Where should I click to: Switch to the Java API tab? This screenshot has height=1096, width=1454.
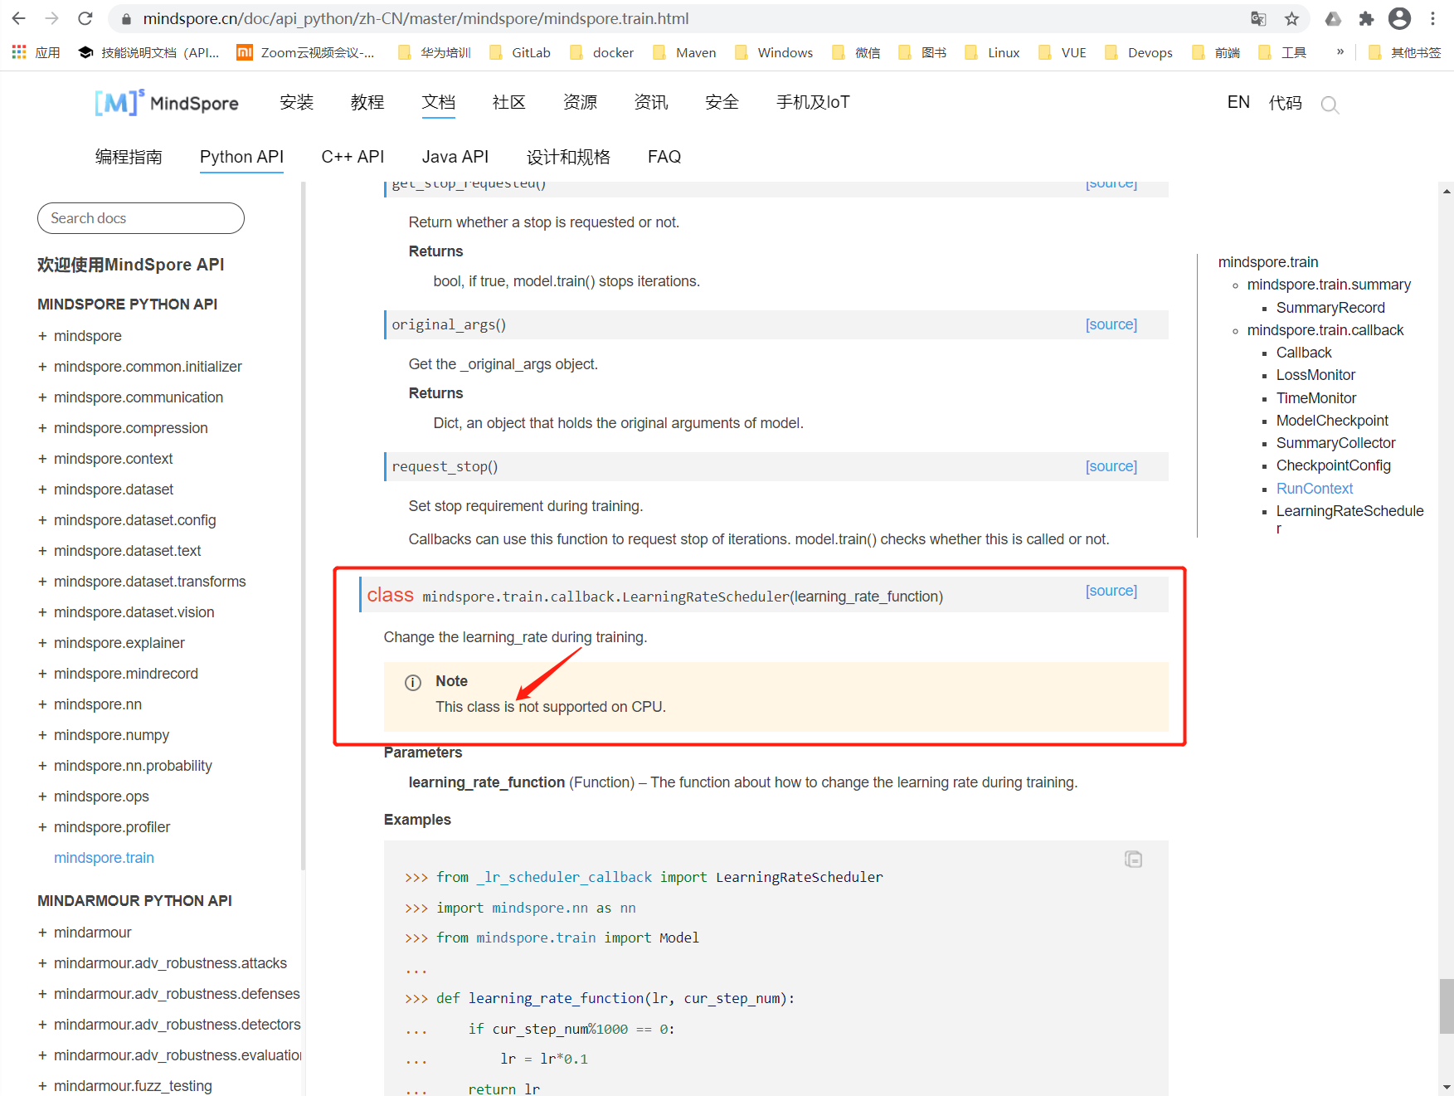click(x=455, y=157)
